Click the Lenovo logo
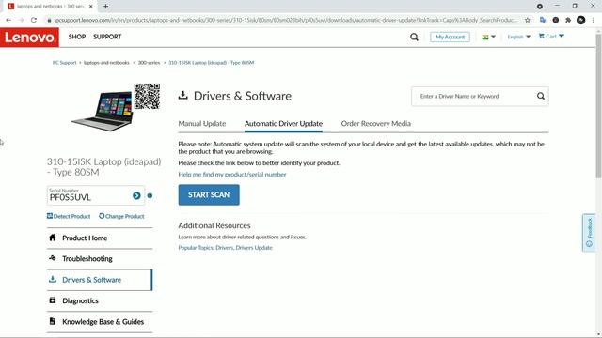This screenshot has height=338, width=602. point(29,38)
